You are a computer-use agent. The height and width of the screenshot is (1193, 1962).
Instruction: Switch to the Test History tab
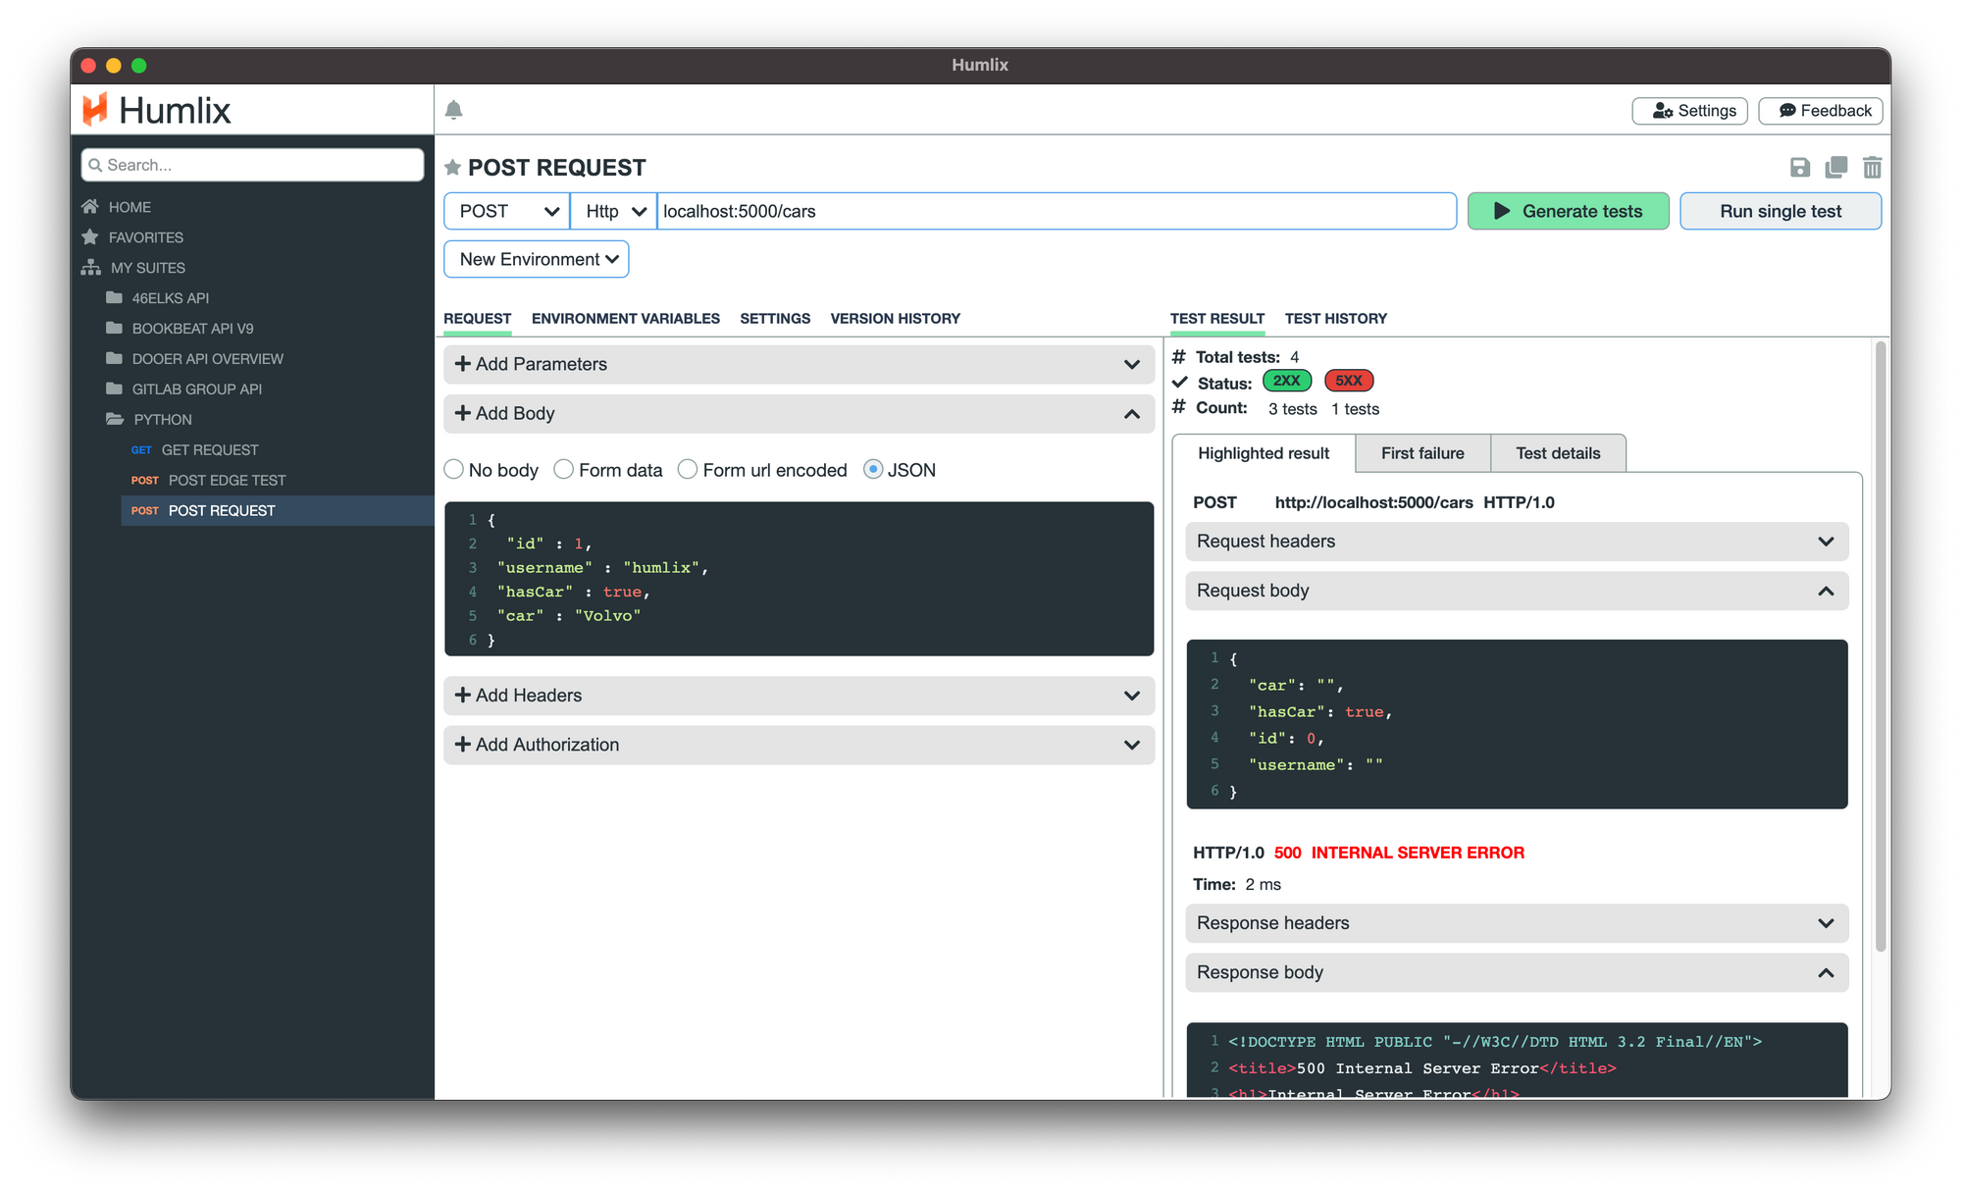tap(1335, 319)
